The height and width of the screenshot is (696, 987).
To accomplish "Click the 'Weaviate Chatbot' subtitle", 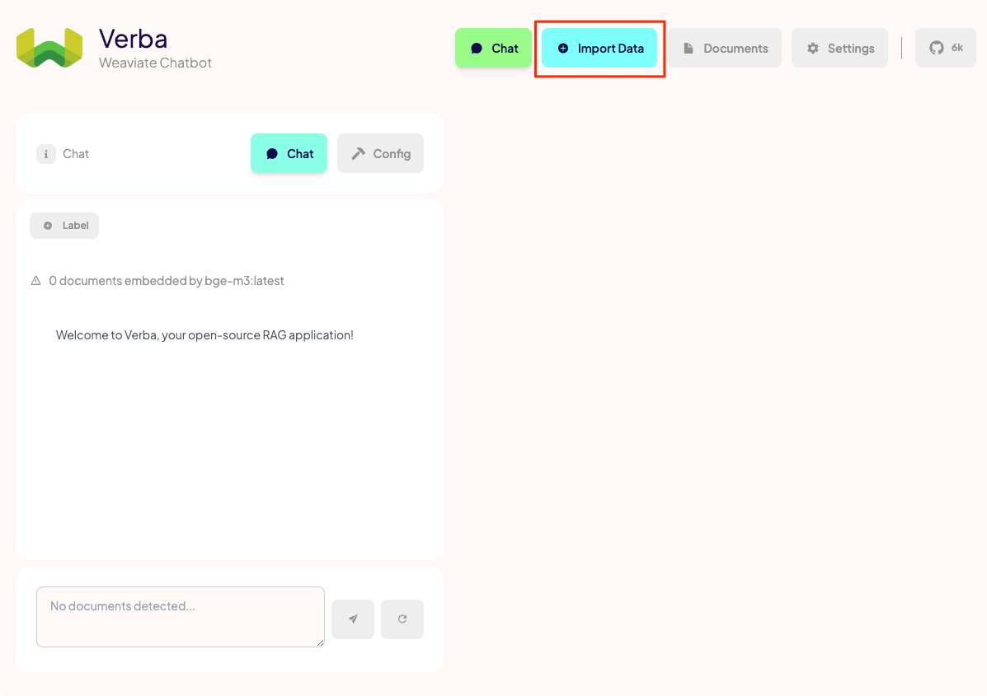I will 156,63.
